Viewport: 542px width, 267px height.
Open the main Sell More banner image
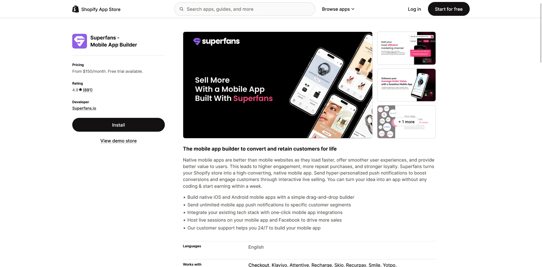pyautogui.click(x=278, y=85)
